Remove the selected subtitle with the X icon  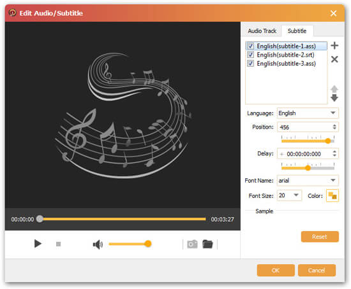334,59
